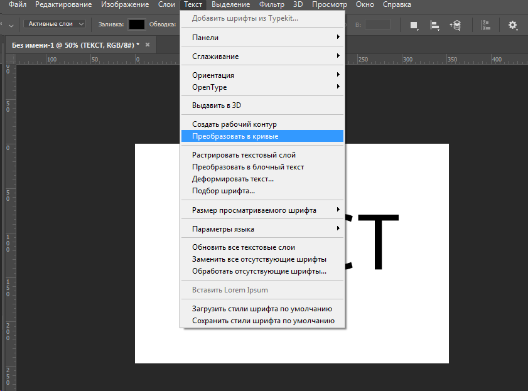Viewport: 528px width, 391px height.
Task: Choose Растрировать текстовый слой
Action: tap(262, 155)
